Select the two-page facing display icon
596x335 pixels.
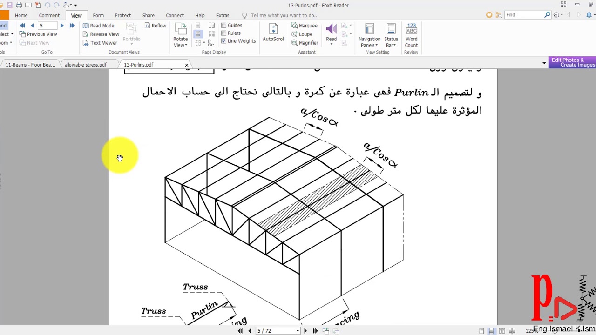[x=211, y=26]
